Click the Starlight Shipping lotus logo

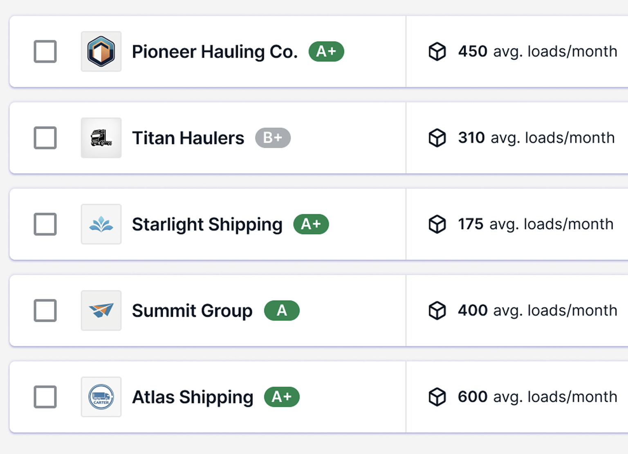point(101,224)
